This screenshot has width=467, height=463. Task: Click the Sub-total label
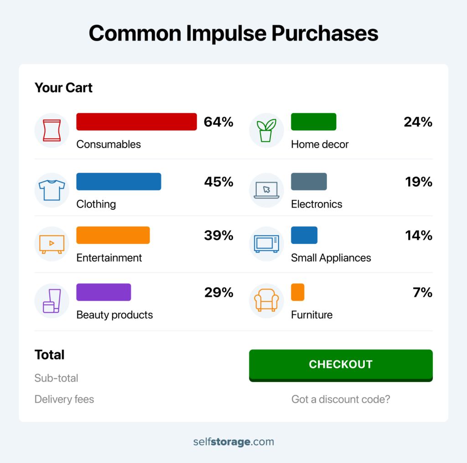[x=57, y=378]
